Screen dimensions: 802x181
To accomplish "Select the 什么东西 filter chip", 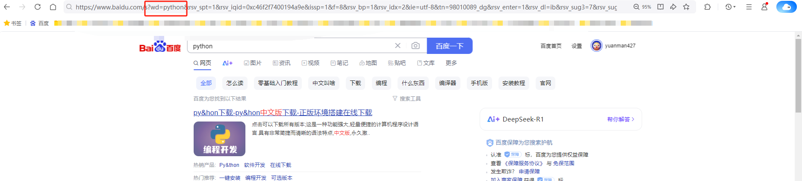I will tap(413, 83).
